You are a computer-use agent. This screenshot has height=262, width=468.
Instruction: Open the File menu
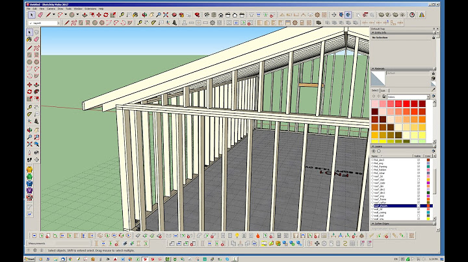coord(29,9)
